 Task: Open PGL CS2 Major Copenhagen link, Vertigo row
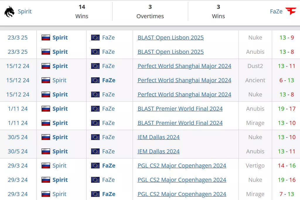pos(182,166)
